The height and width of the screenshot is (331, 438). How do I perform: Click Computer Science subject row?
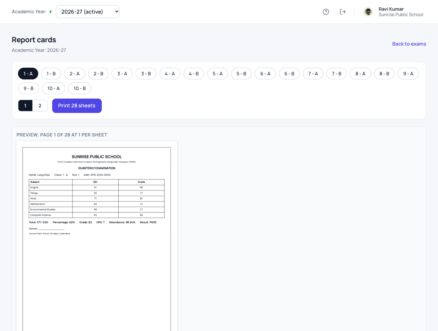[x=97, y=215]
